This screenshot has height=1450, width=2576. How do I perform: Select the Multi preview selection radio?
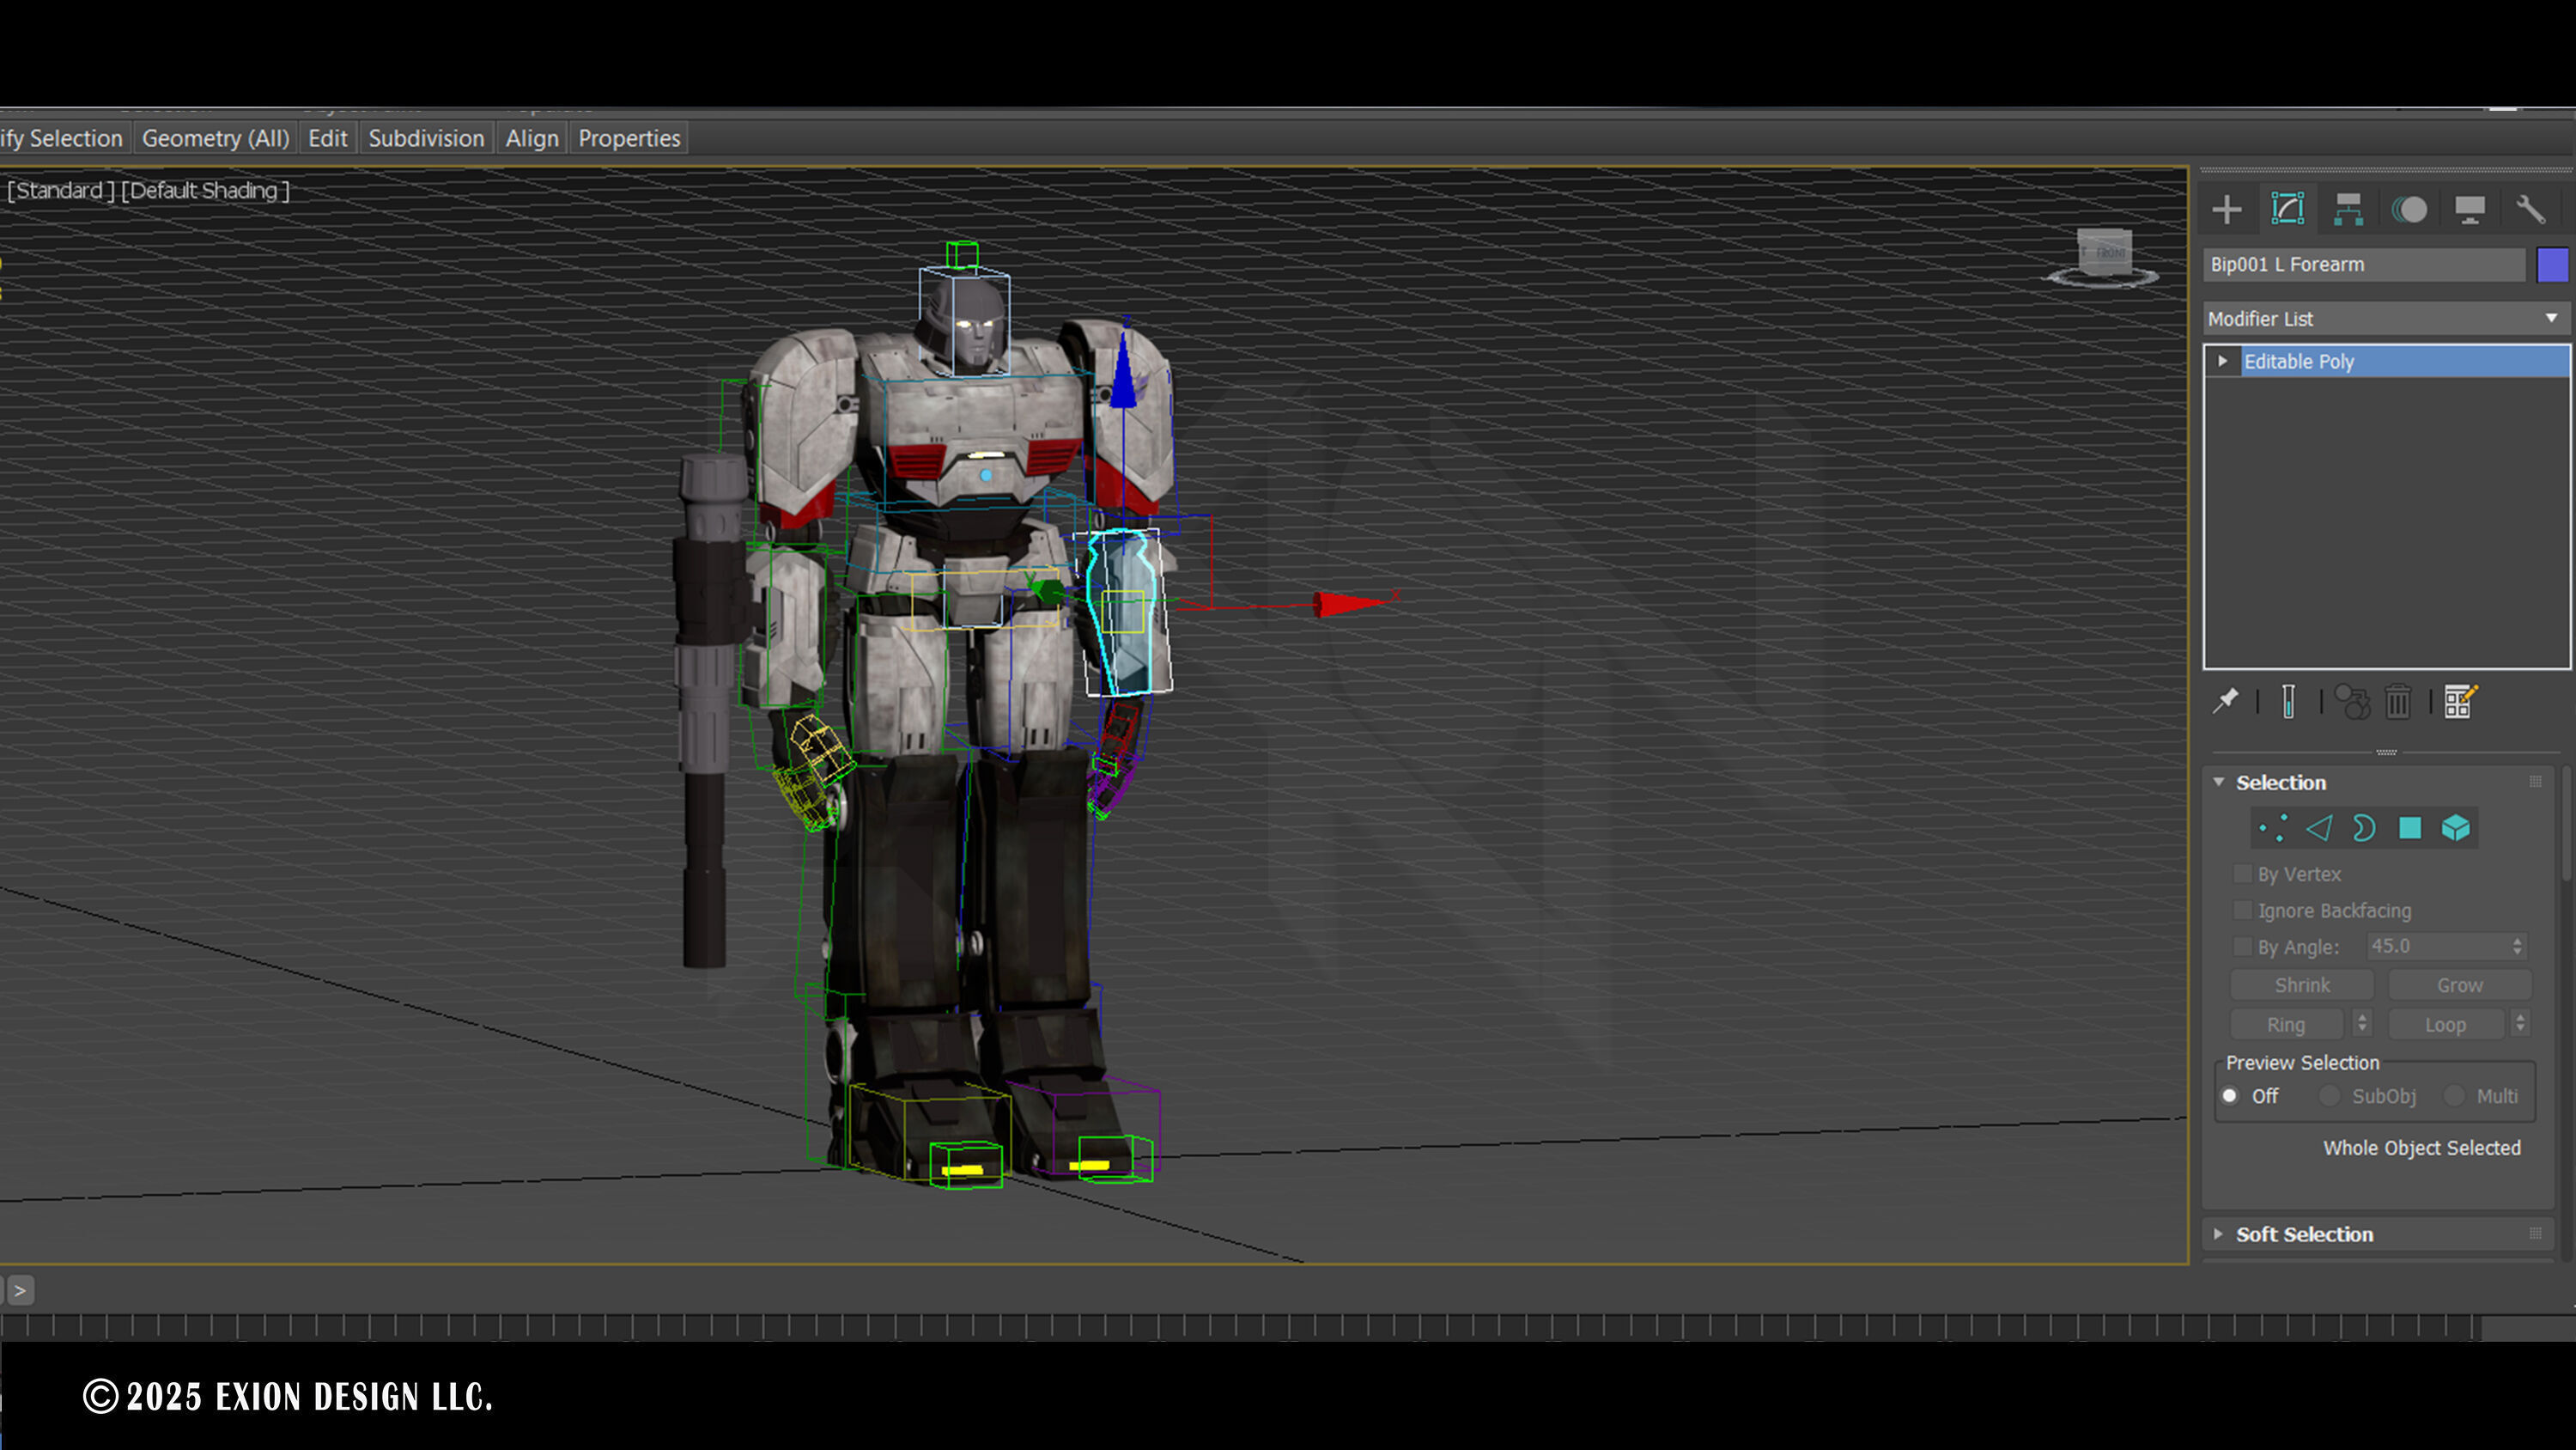click(2454, 1096)
